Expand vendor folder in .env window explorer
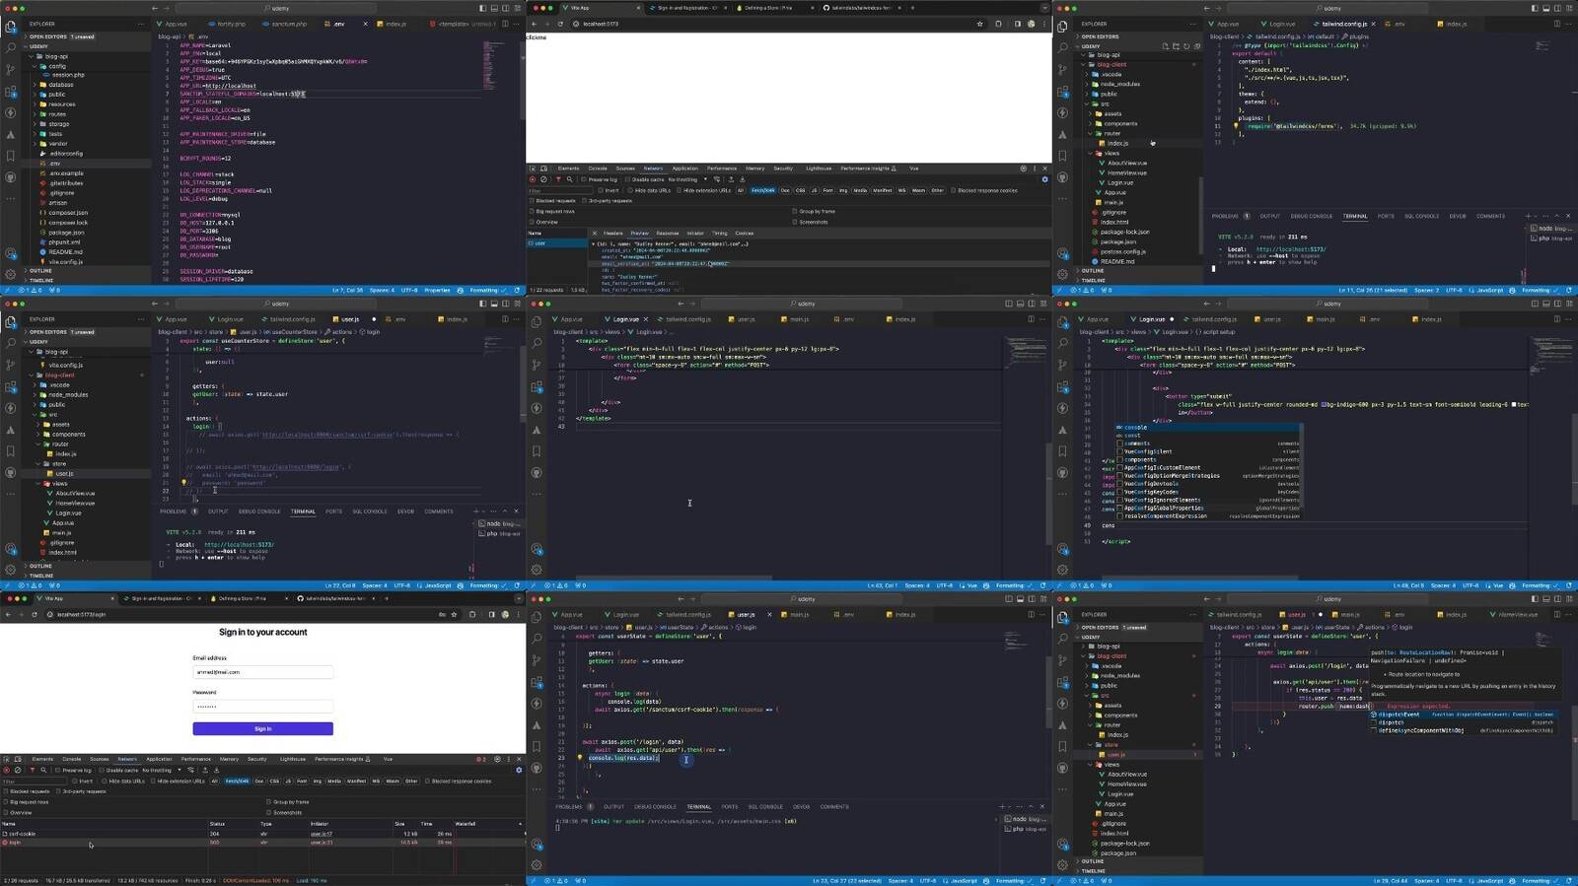The image size is (1578, 886). pyautogui.click(x=35, y=144)
